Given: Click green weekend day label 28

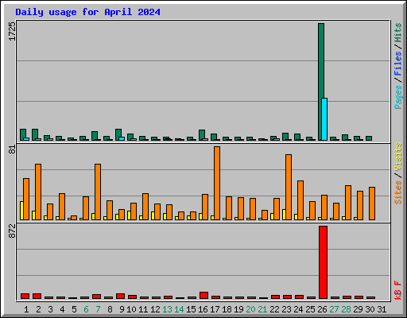Looking at the screenshot, I should [x=346, y=309].
